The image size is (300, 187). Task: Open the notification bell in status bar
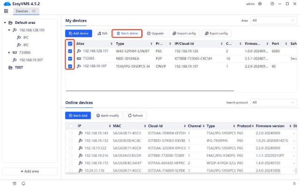[23, 183]
